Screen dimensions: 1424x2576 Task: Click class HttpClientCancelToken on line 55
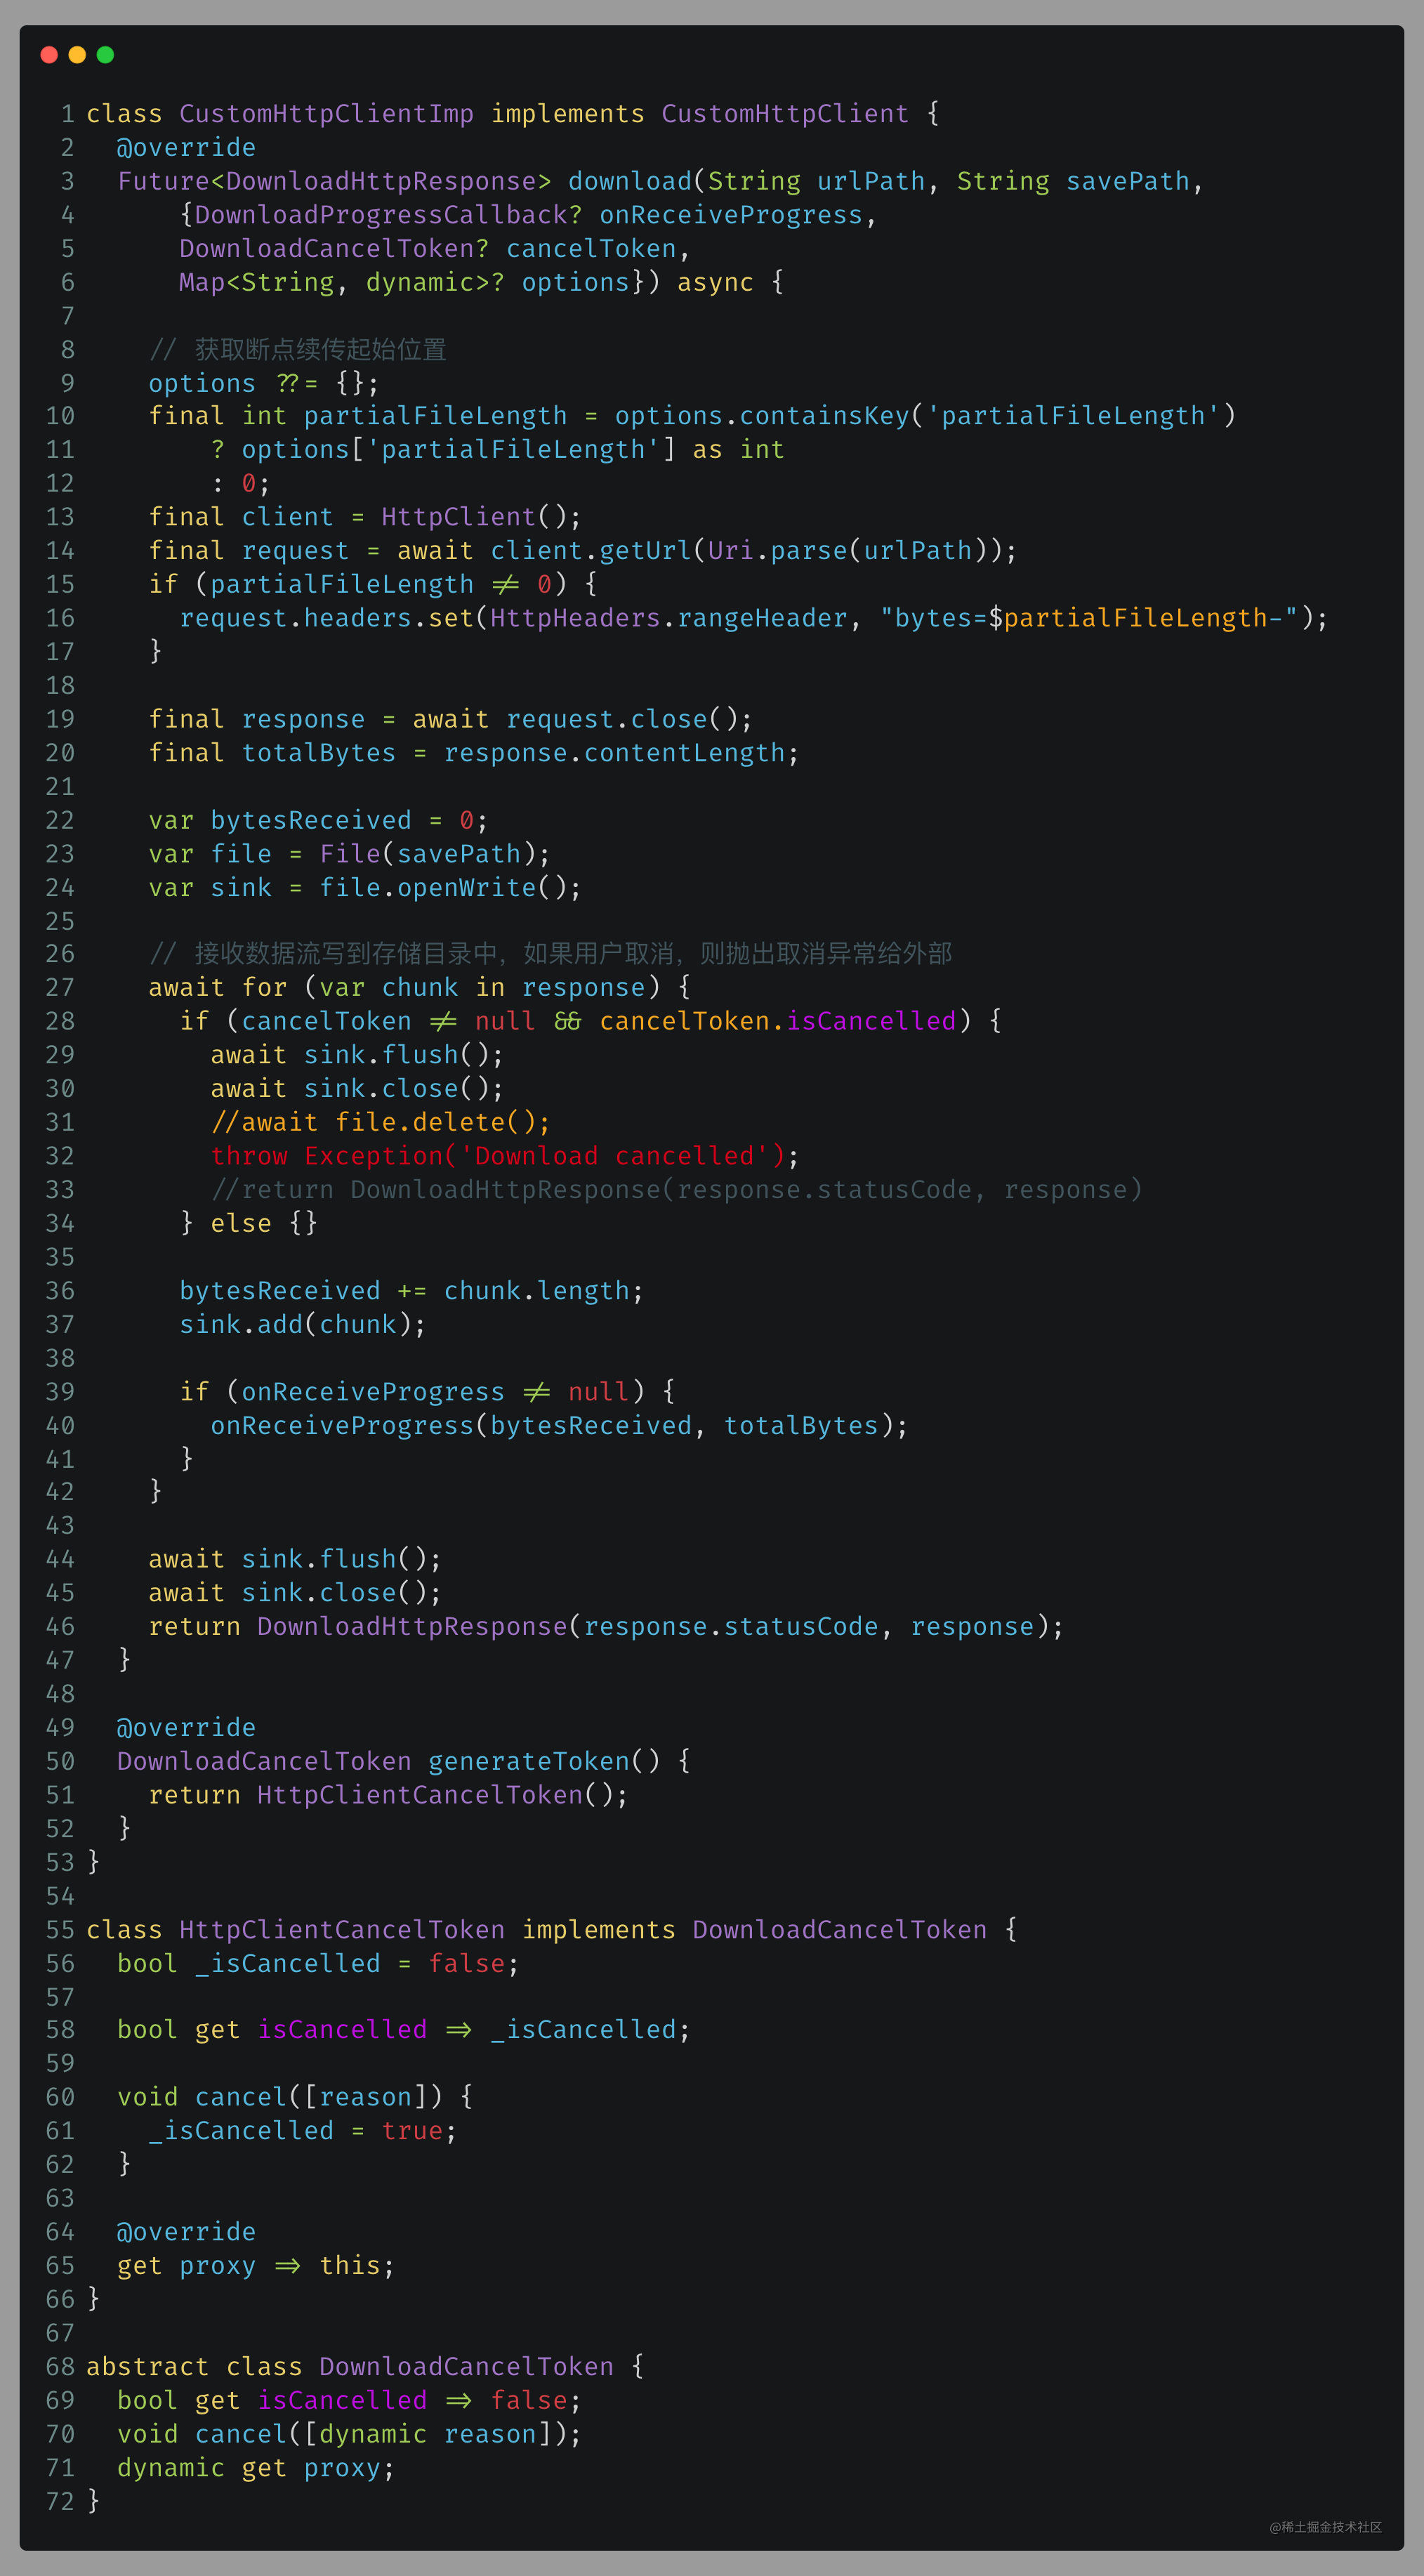(x=295, y=1930)
